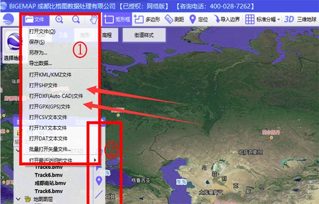Select the 矩形框 rectangle selection tool
This screenshot has height=204, width=319.
pos(117,19)
